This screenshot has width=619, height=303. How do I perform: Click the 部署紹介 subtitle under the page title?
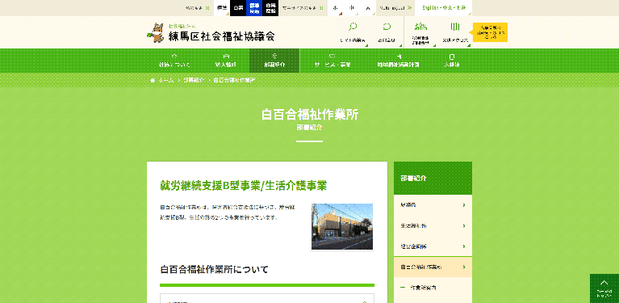tap(310, 128)
